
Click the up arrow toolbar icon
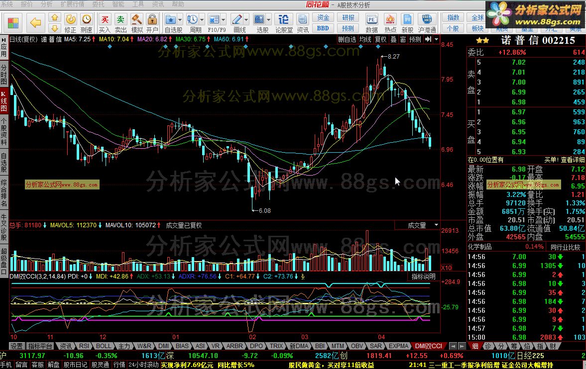(55, 17)
